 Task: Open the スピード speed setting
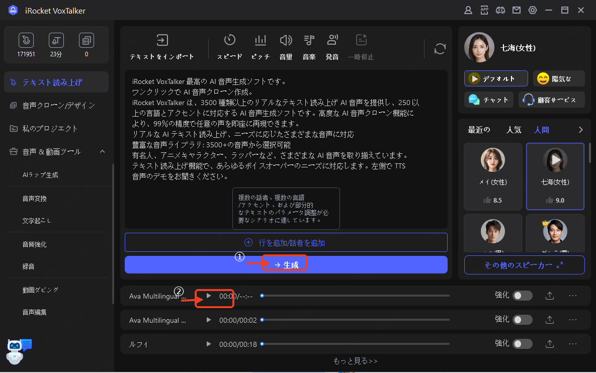click(x=229, y=47)
